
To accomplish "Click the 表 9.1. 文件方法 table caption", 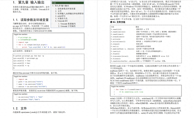I will (x=118, y=22).
